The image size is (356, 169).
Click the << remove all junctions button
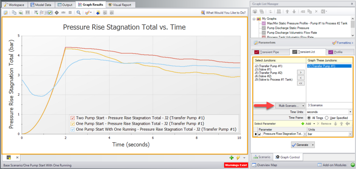(301, 83)
